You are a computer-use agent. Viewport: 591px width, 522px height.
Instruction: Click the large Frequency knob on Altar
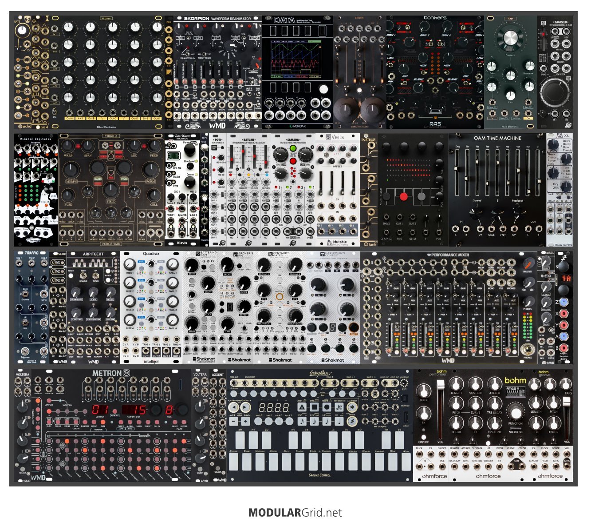pos(511,39)
